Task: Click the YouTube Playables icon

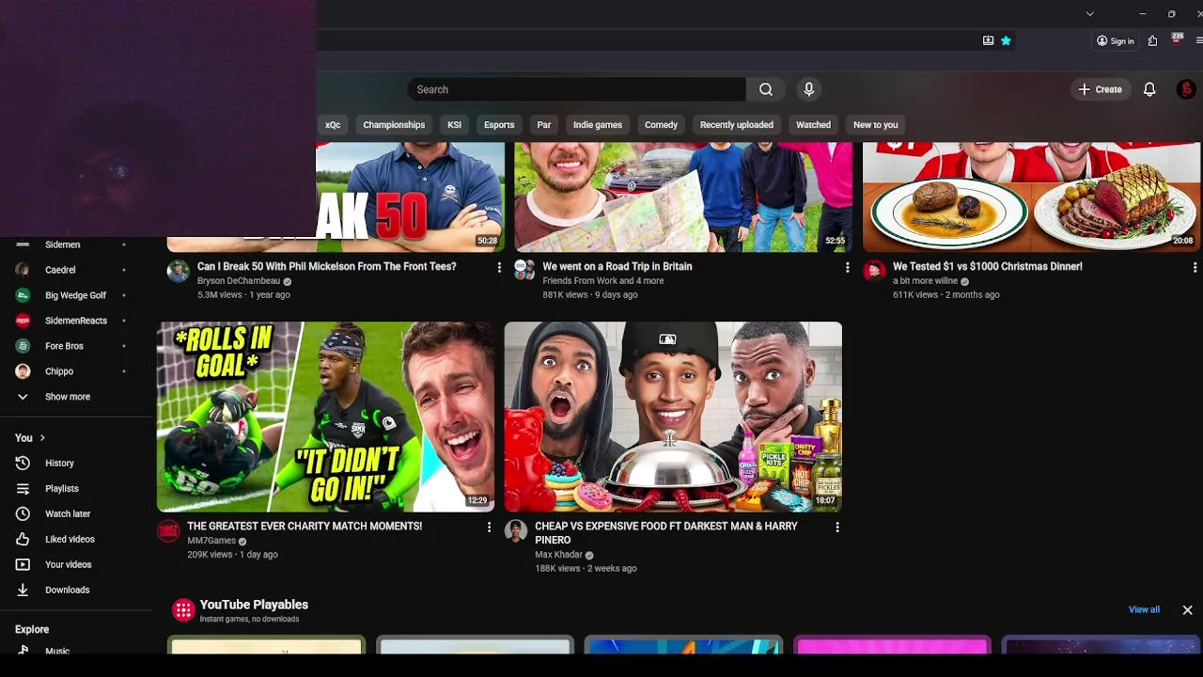Action: point(183,610)
